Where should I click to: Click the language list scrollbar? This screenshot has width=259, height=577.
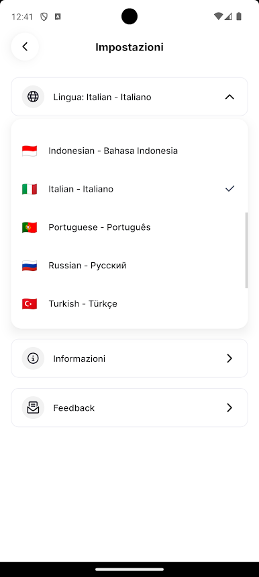(246, 250)
